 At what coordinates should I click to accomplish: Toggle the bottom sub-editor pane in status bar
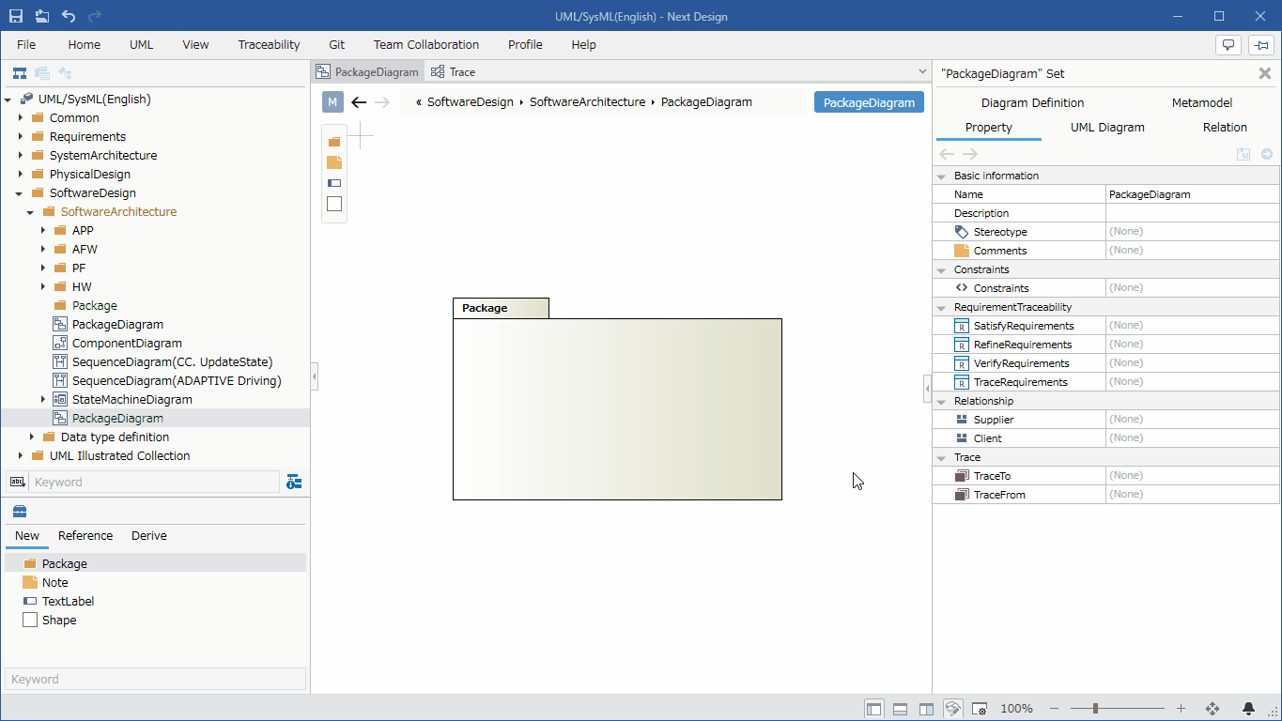point(900,709)
